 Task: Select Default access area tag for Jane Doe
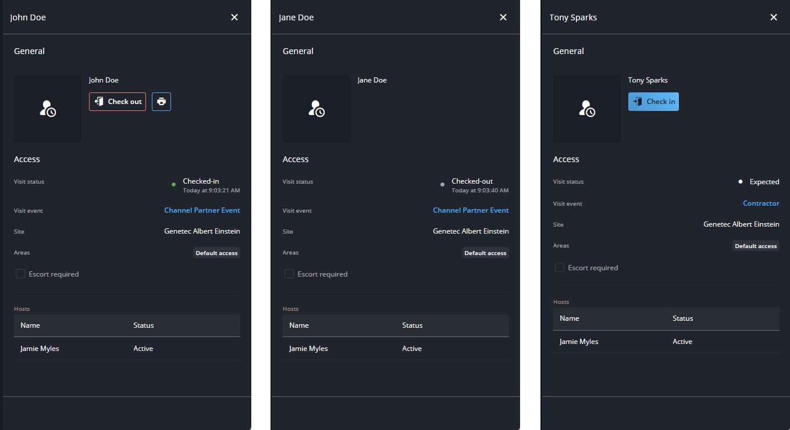pos(485,253)
